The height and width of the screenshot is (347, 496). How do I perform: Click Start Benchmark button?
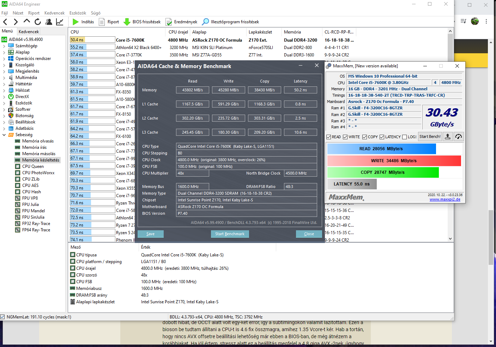230,234
